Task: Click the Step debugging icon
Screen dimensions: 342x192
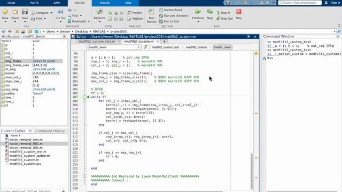Action: 210,12
